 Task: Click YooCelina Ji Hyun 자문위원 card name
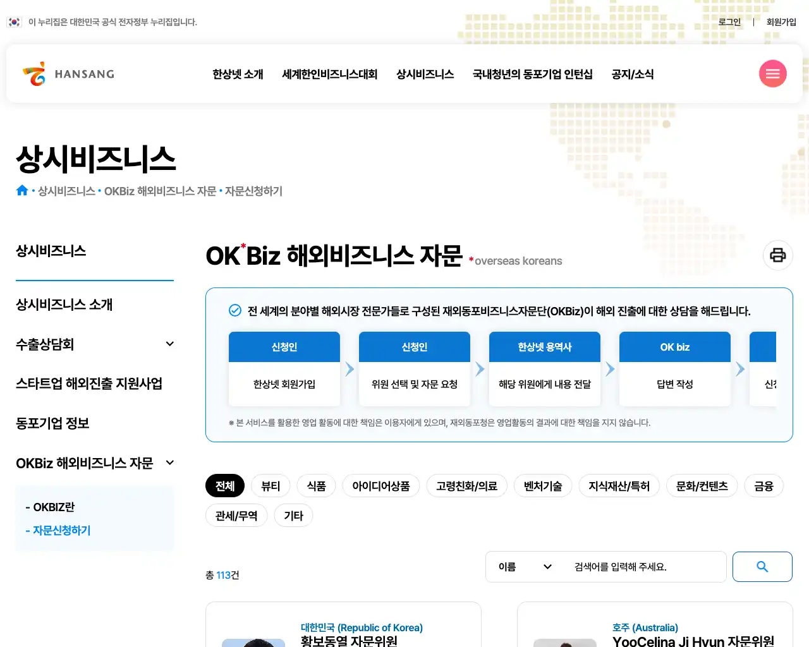(x=693, y=641)
